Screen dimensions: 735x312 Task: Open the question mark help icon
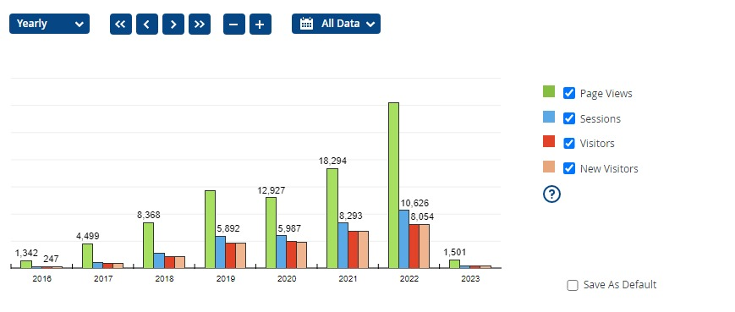(x=551, y=194)
